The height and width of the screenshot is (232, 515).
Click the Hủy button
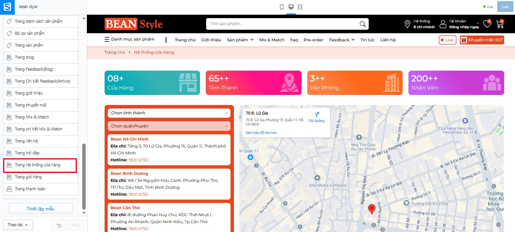coord(75,225)
